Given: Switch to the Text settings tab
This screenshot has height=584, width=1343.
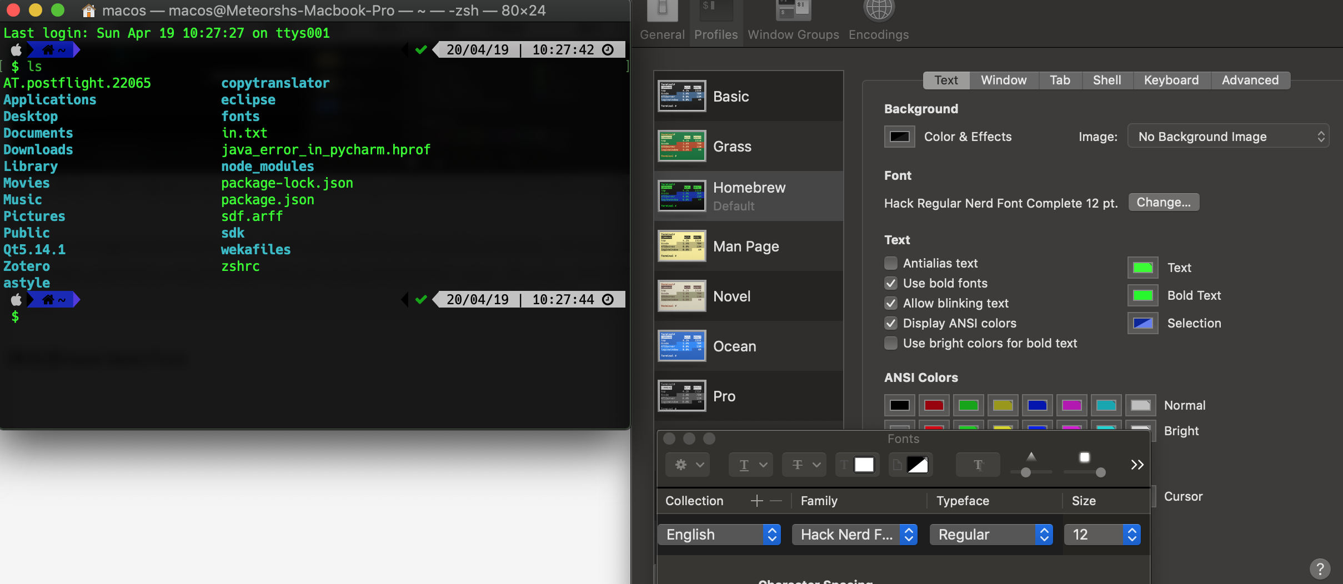Looking at the screenshot, I should click(946, 80).
